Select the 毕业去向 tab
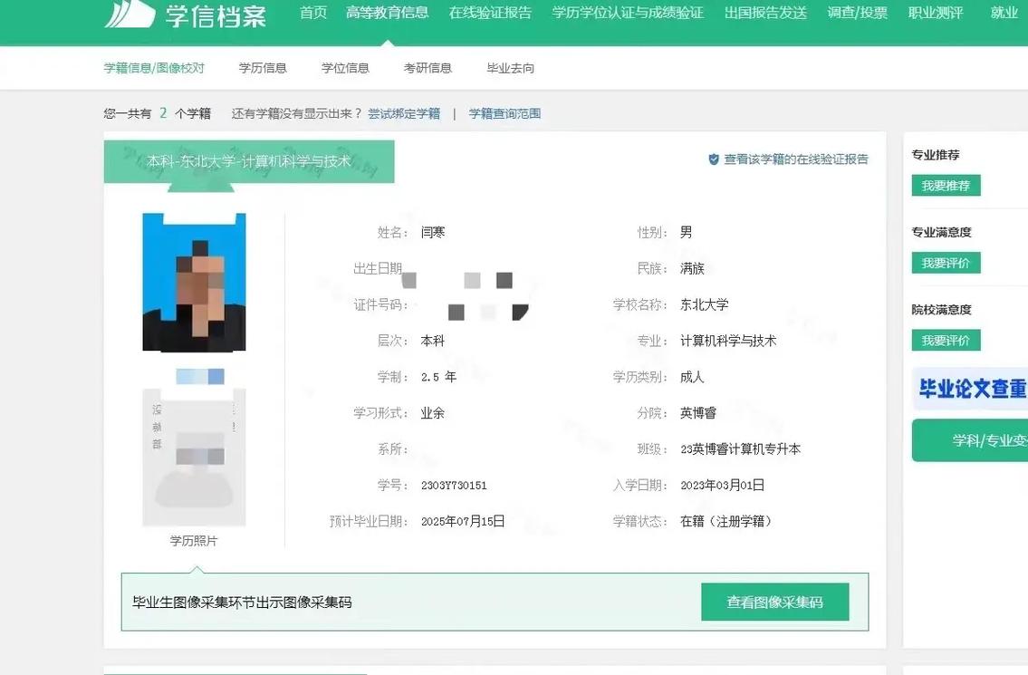 (511, 68)
